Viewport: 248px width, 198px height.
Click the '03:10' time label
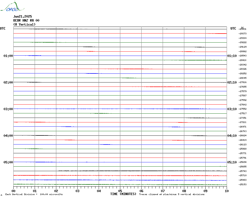click(x=232, y=109)
